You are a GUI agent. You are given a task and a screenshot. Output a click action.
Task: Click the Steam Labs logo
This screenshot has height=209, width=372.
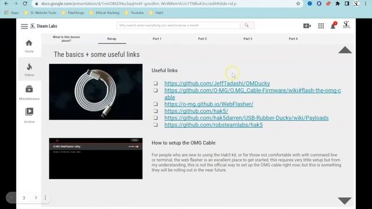pyautogui.click(x=44, y=26)
